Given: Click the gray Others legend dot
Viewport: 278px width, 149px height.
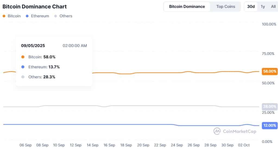Looking at the screenshot, I should [56, 16].
